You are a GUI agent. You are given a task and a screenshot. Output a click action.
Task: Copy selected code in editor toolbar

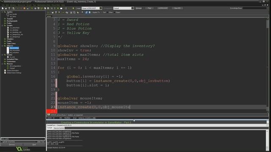pyautogui.click(x=75, y=12)
